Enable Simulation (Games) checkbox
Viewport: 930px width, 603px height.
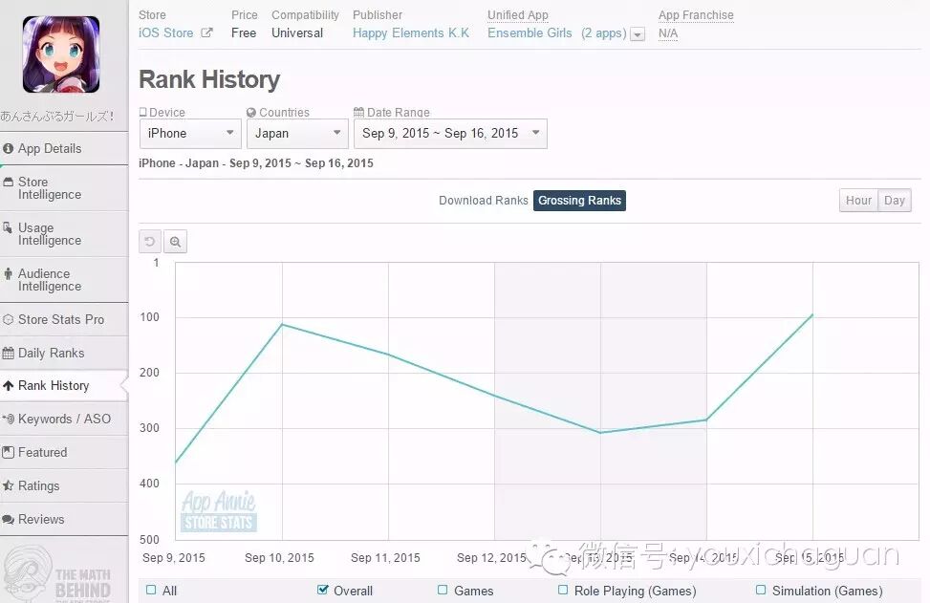[761, 590]
